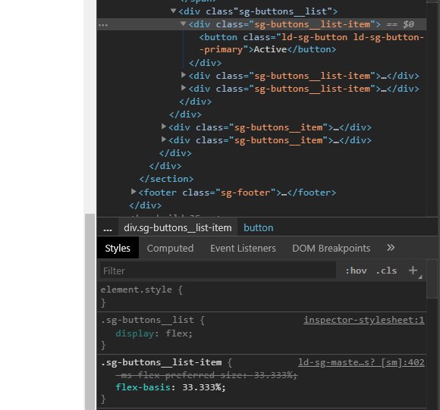The image size is (440, 410).
Task: Click the Styles pane vertical scrollbar thumb
Action: point(432,279)
